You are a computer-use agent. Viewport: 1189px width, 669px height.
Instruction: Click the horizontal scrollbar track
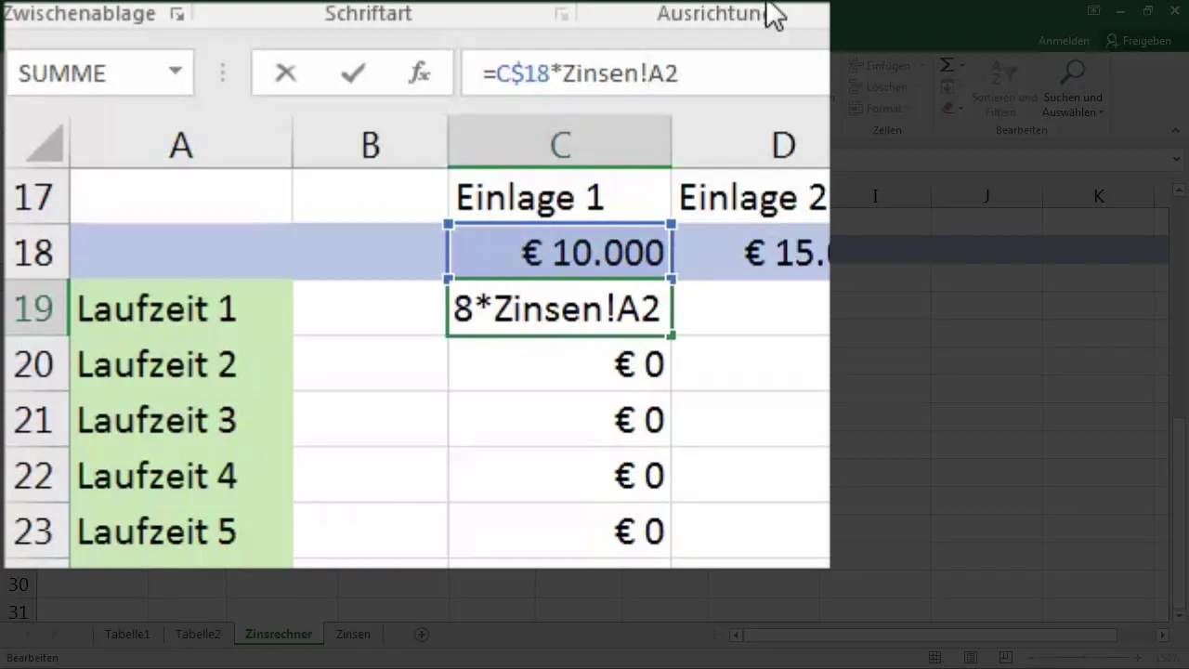[x=947, y=635]
